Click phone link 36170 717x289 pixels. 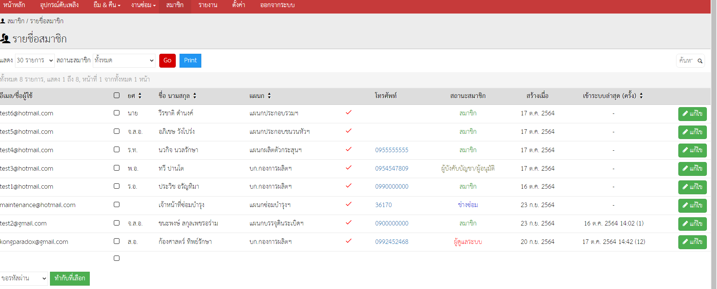(383, 205)
